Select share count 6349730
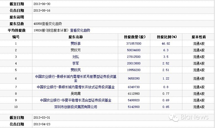Screen dimensions: 215x128 pos(134,87)
